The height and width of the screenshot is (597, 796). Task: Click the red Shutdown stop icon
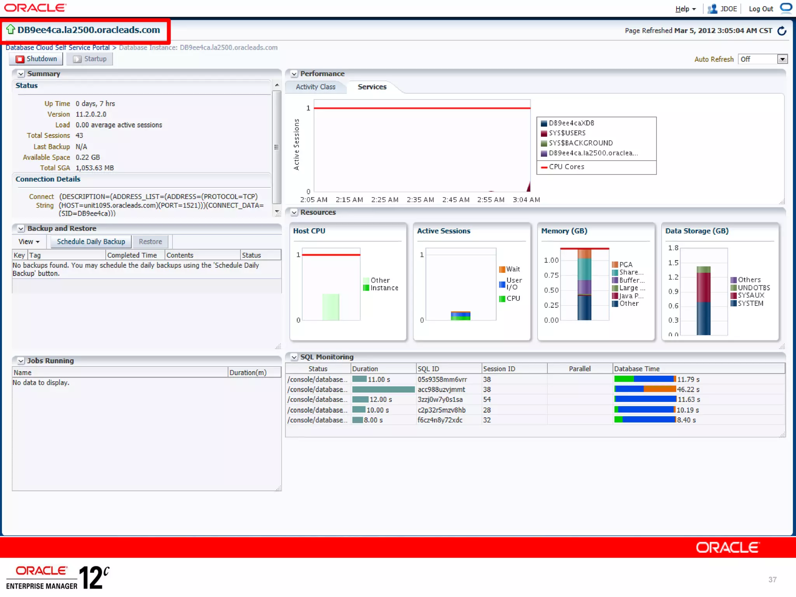(20, 59)
